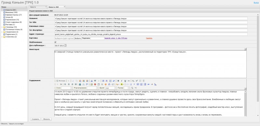Image resolution: width=260 pixels, height=126 pixels.
Task: Switch editor to Source view
Action: 61,81
